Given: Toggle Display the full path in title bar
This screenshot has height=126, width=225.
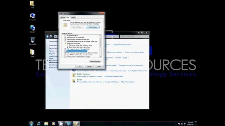Looking at the screenshot, I should tap(65, 41).
